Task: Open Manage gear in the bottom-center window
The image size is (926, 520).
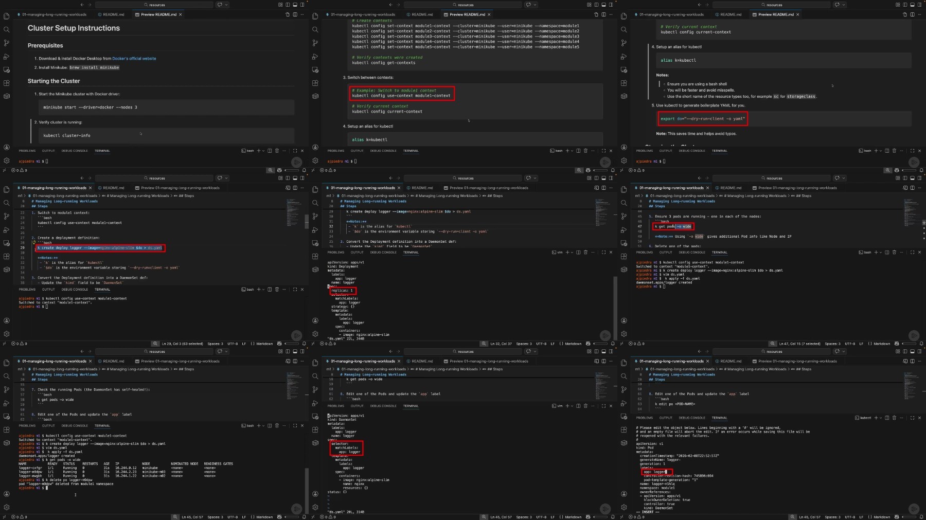Action: 315,507
